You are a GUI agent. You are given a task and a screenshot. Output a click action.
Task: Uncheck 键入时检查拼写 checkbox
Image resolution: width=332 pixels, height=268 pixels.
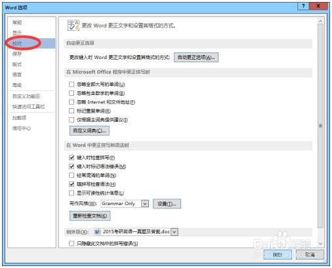click(72, 157)
